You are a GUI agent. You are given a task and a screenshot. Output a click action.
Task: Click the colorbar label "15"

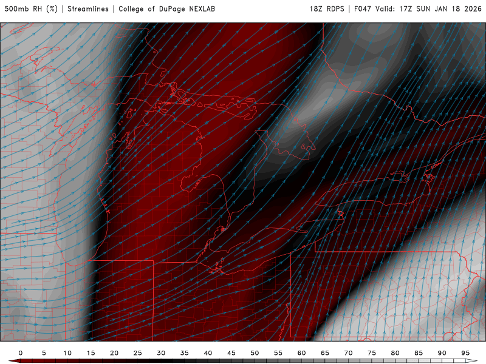(x=91, y=353)
